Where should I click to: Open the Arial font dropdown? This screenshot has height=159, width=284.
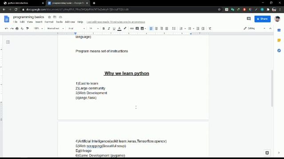click(x=76, y=28)
